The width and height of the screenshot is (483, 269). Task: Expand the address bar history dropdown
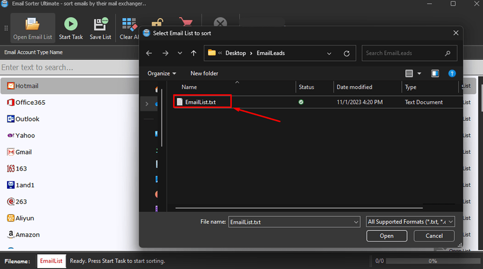(x=329, y=53)
